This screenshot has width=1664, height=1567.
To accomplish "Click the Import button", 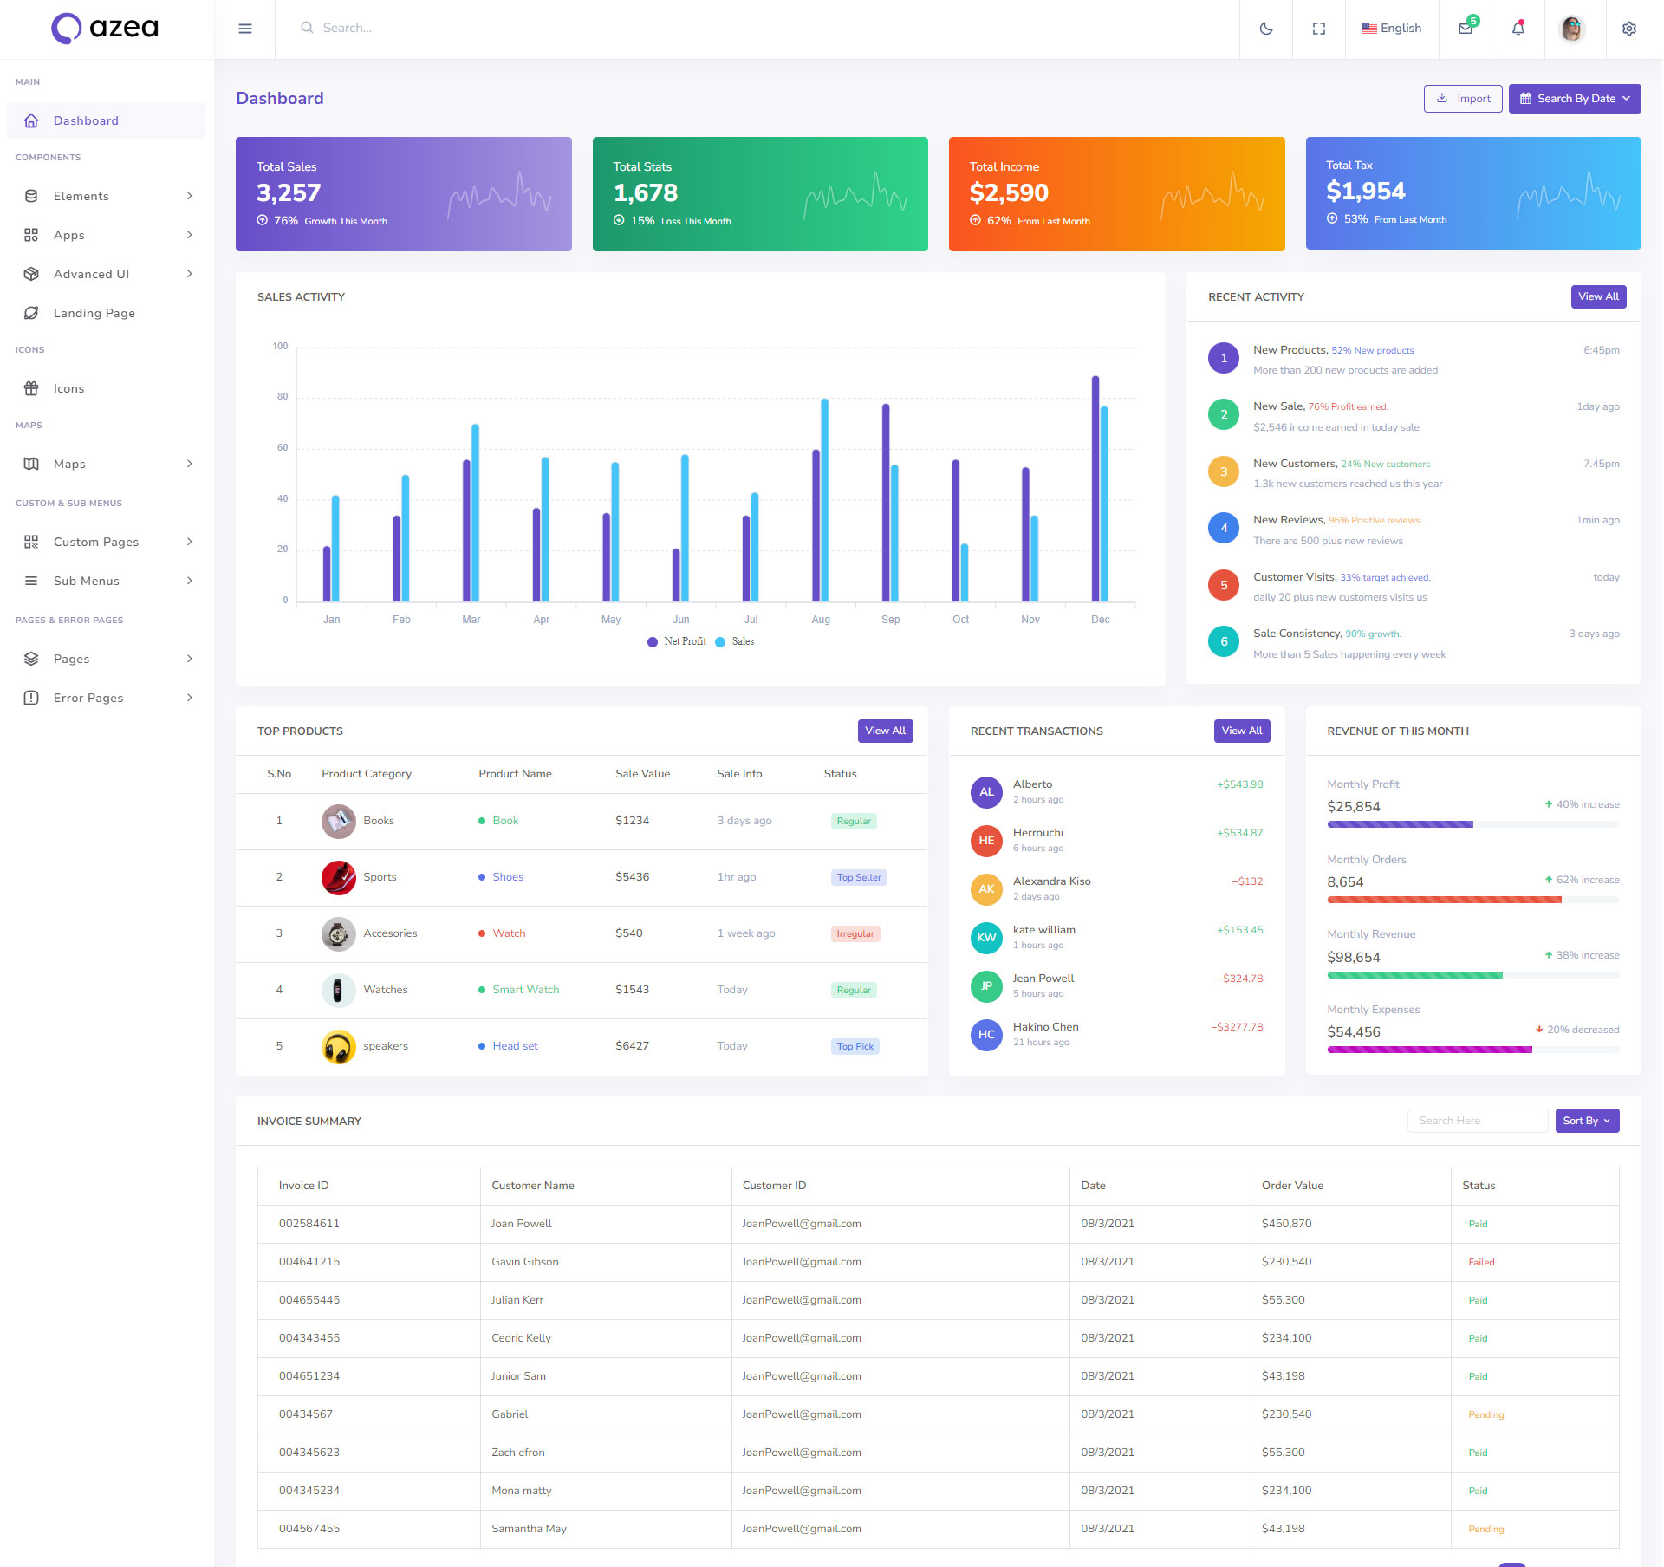I will coord(1462,99).
